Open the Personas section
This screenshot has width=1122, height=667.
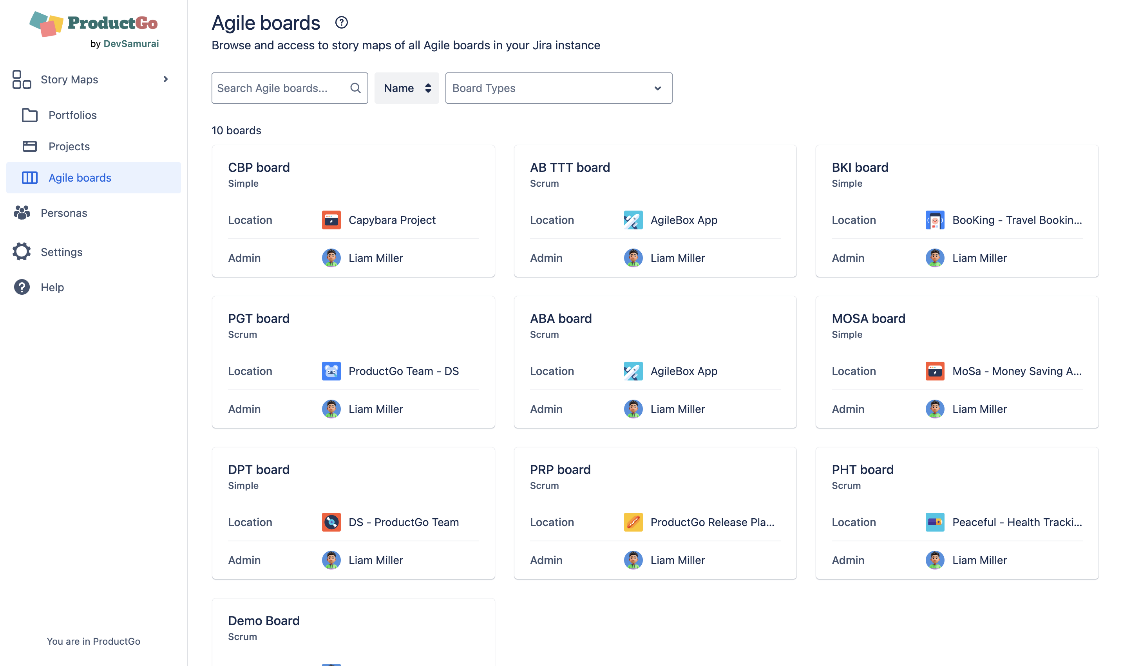64,213
